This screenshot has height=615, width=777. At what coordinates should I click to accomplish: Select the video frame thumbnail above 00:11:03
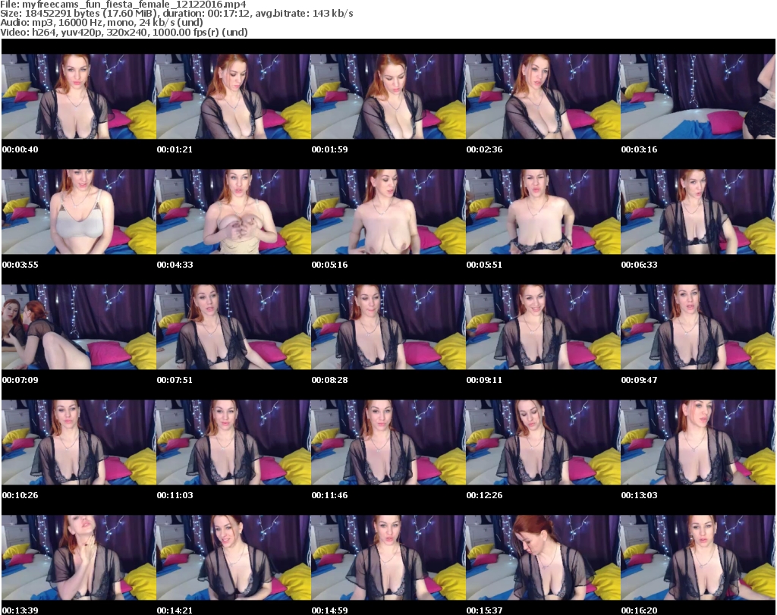point(234,442)
